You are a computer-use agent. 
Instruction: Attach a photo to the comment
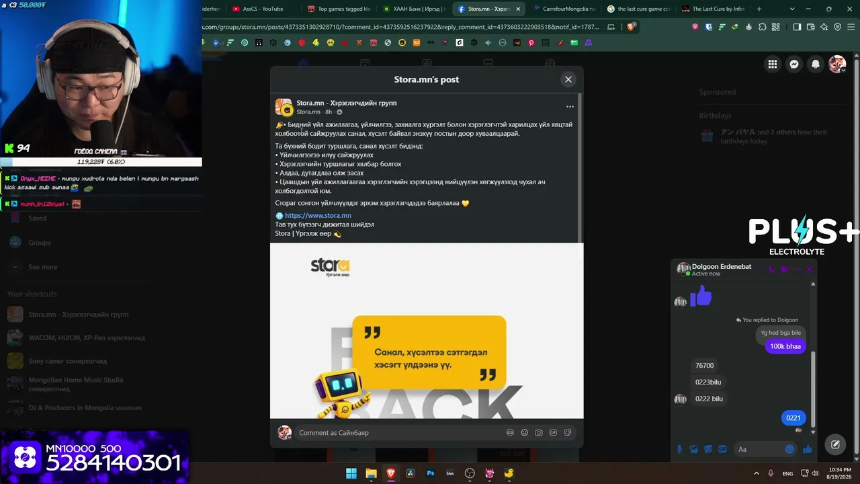539,433
